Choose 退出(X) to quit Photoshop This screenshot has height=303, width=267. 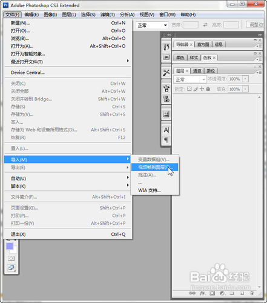point(68,235)
